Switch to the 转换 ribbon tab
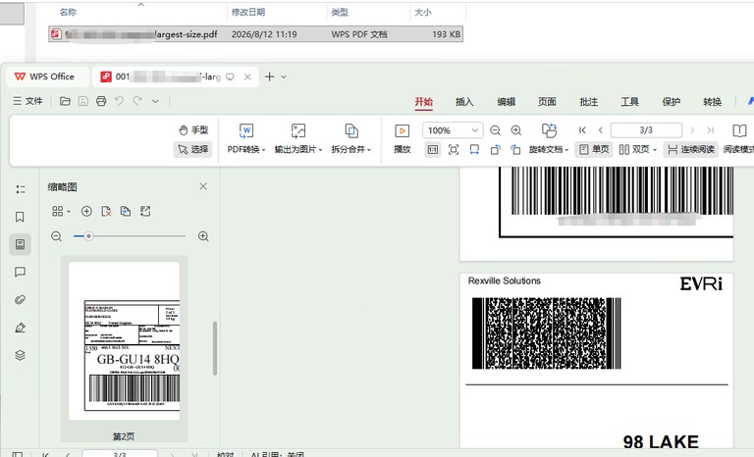This screenshot has height=457, width=754. pos(712,102)
